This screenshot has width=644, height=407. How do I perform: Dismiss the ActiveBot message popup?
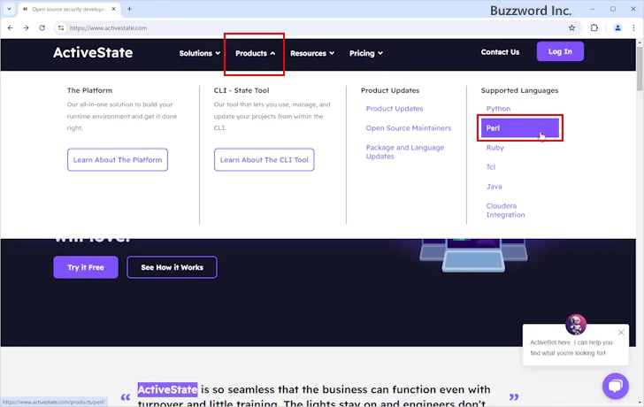point(621,333)
